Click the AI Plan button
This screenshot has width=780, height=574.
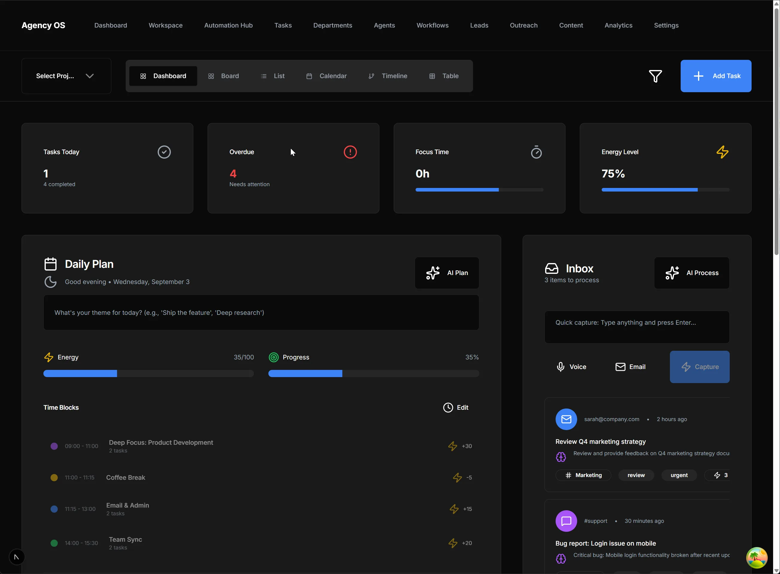(x=447, y=273)
